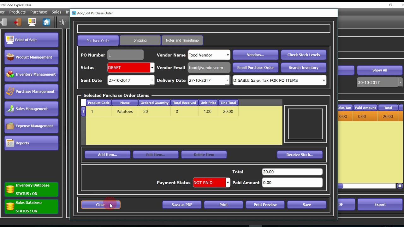The width and height of the screenshot is (404, 227).
Task: Click the empty product image box
Action: pos(305,124)
